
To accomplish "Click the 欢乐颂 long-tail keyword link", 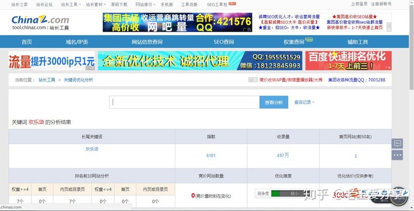I will tap(92, 149).
